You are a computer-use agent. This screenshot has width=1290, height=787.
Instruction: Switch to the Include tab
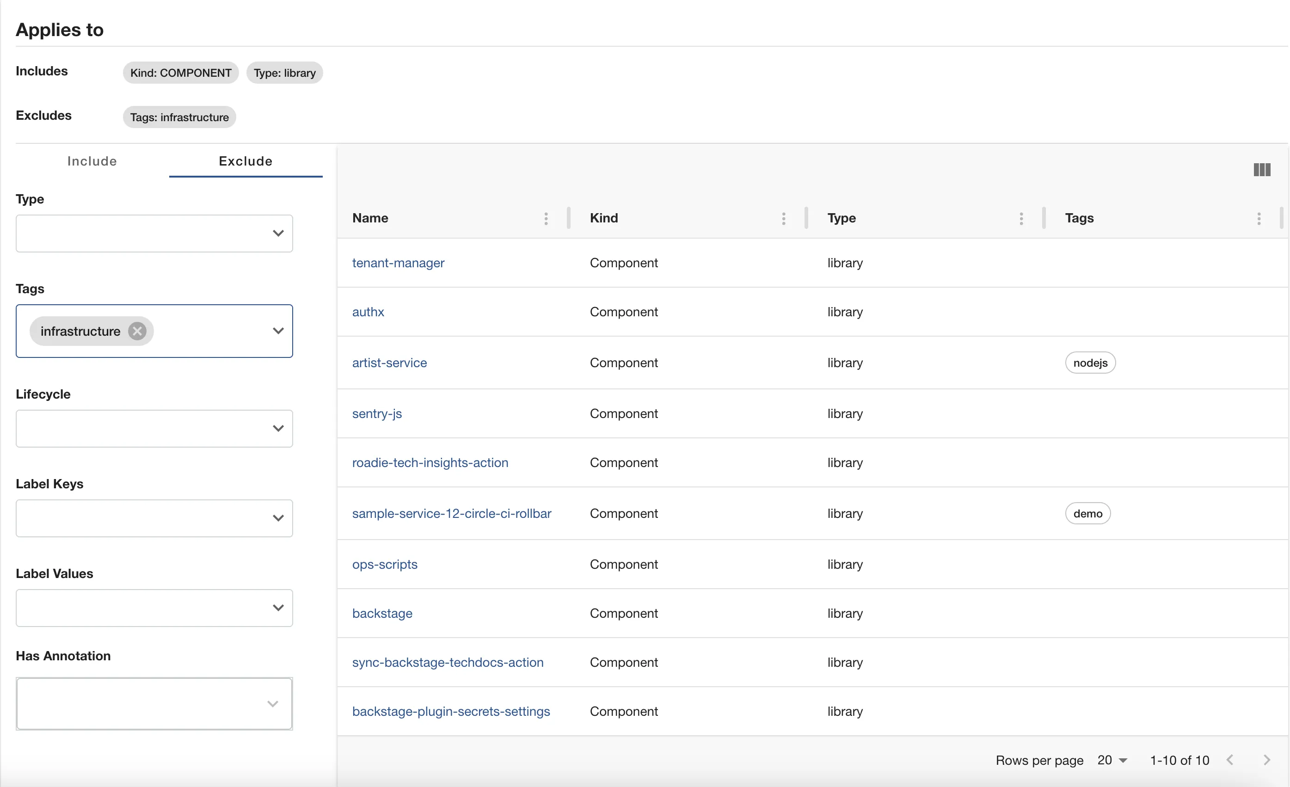(x=92, y=161)
